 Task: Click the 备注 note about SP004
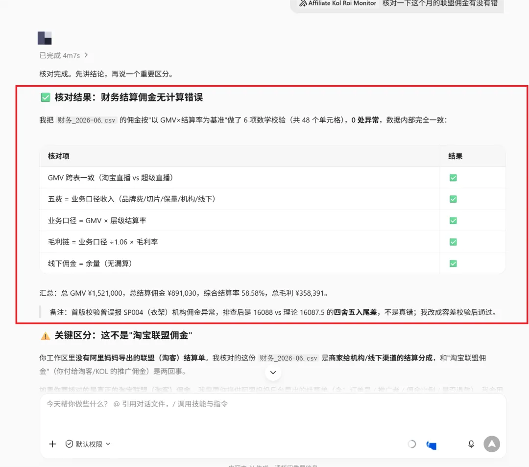(x=273, y=312)
